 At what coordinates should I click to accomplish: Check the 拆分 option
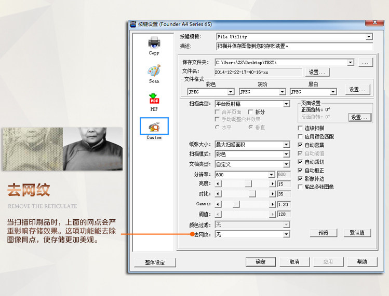pyautogui.click(x=250, y=112)
